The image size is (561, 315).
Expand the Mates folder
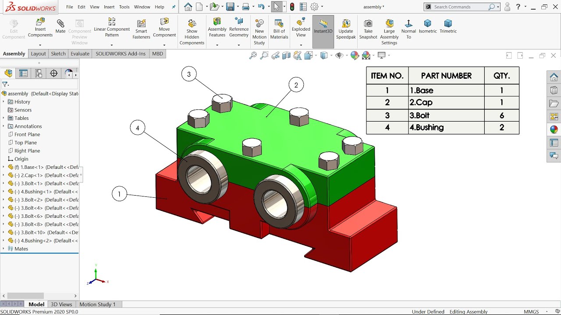tap(4, 248)
